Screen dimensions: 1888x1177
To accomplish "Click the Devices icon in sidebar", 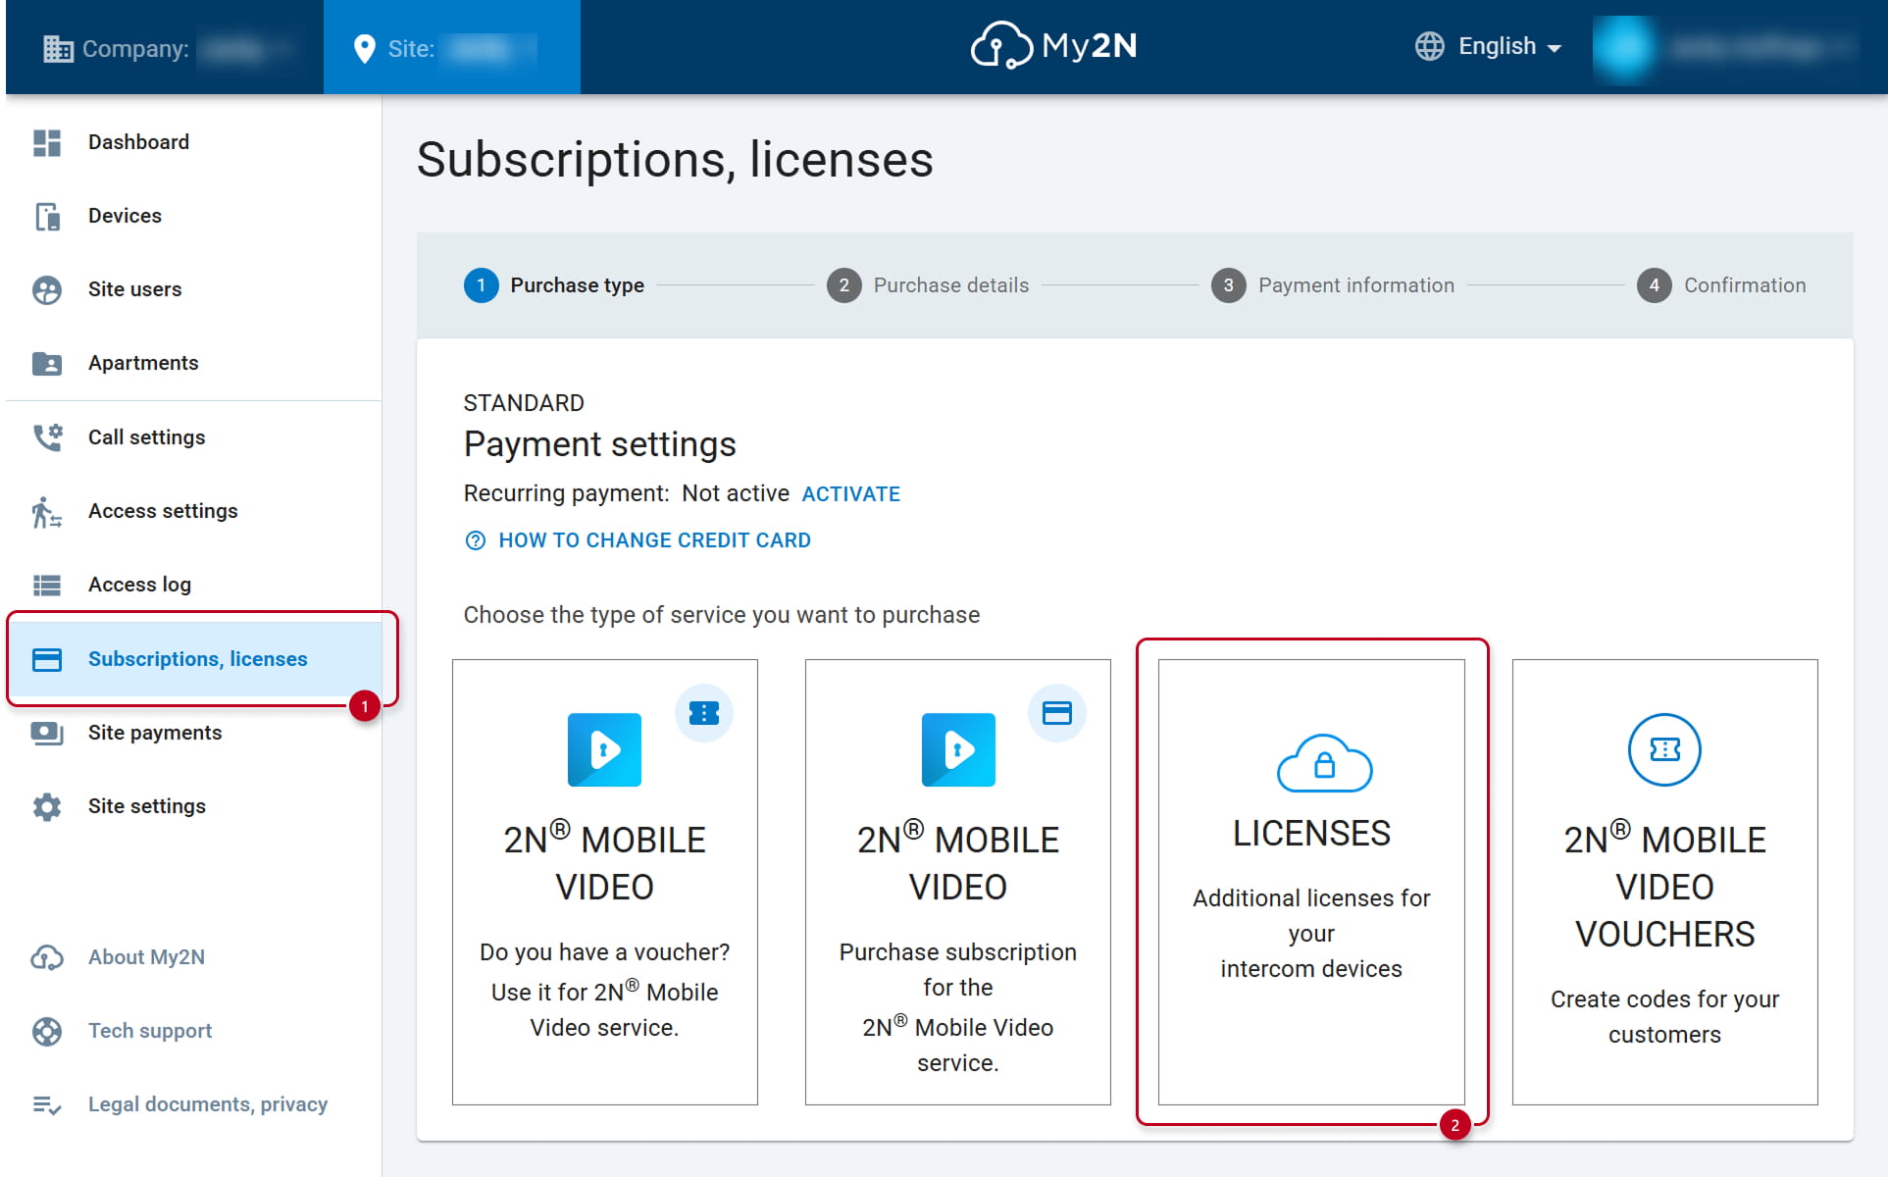I will click(47, 217).
